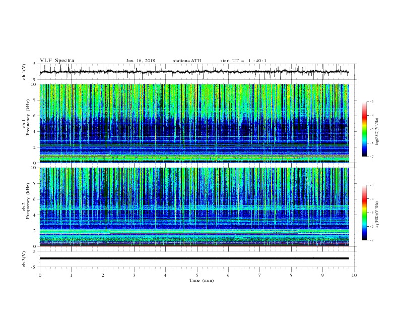Click the "station=ATH" header label
This screenshot has width=399, height=309.
[x=187, y=61]
